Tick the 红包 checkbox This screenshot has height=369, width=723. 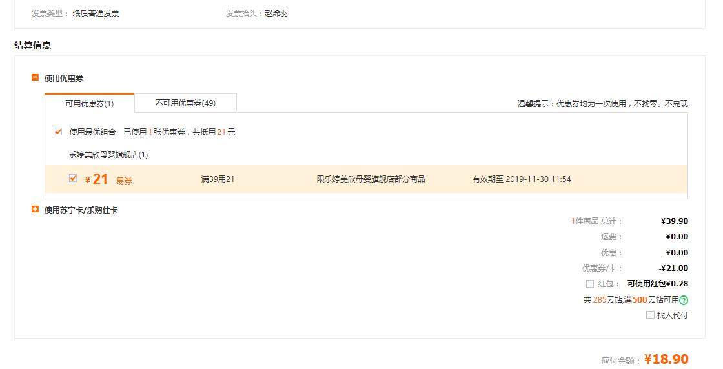(x=590, y=284)
